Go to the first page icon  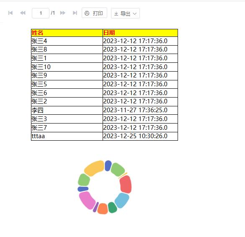(x=10, y=13)
